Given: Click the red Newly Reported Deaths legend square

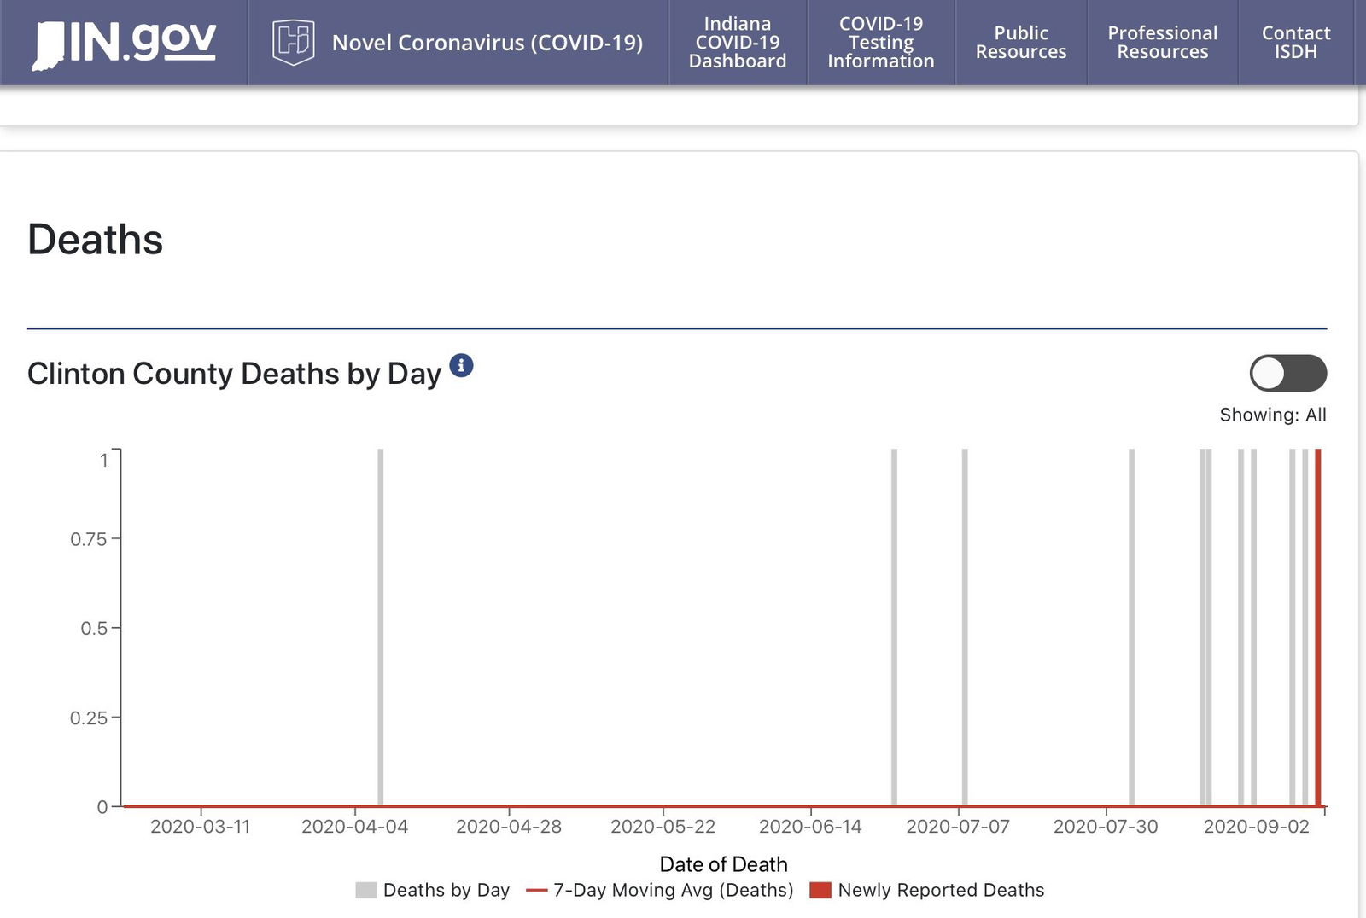Looking at the screenshot, I should tap(820, 890).
